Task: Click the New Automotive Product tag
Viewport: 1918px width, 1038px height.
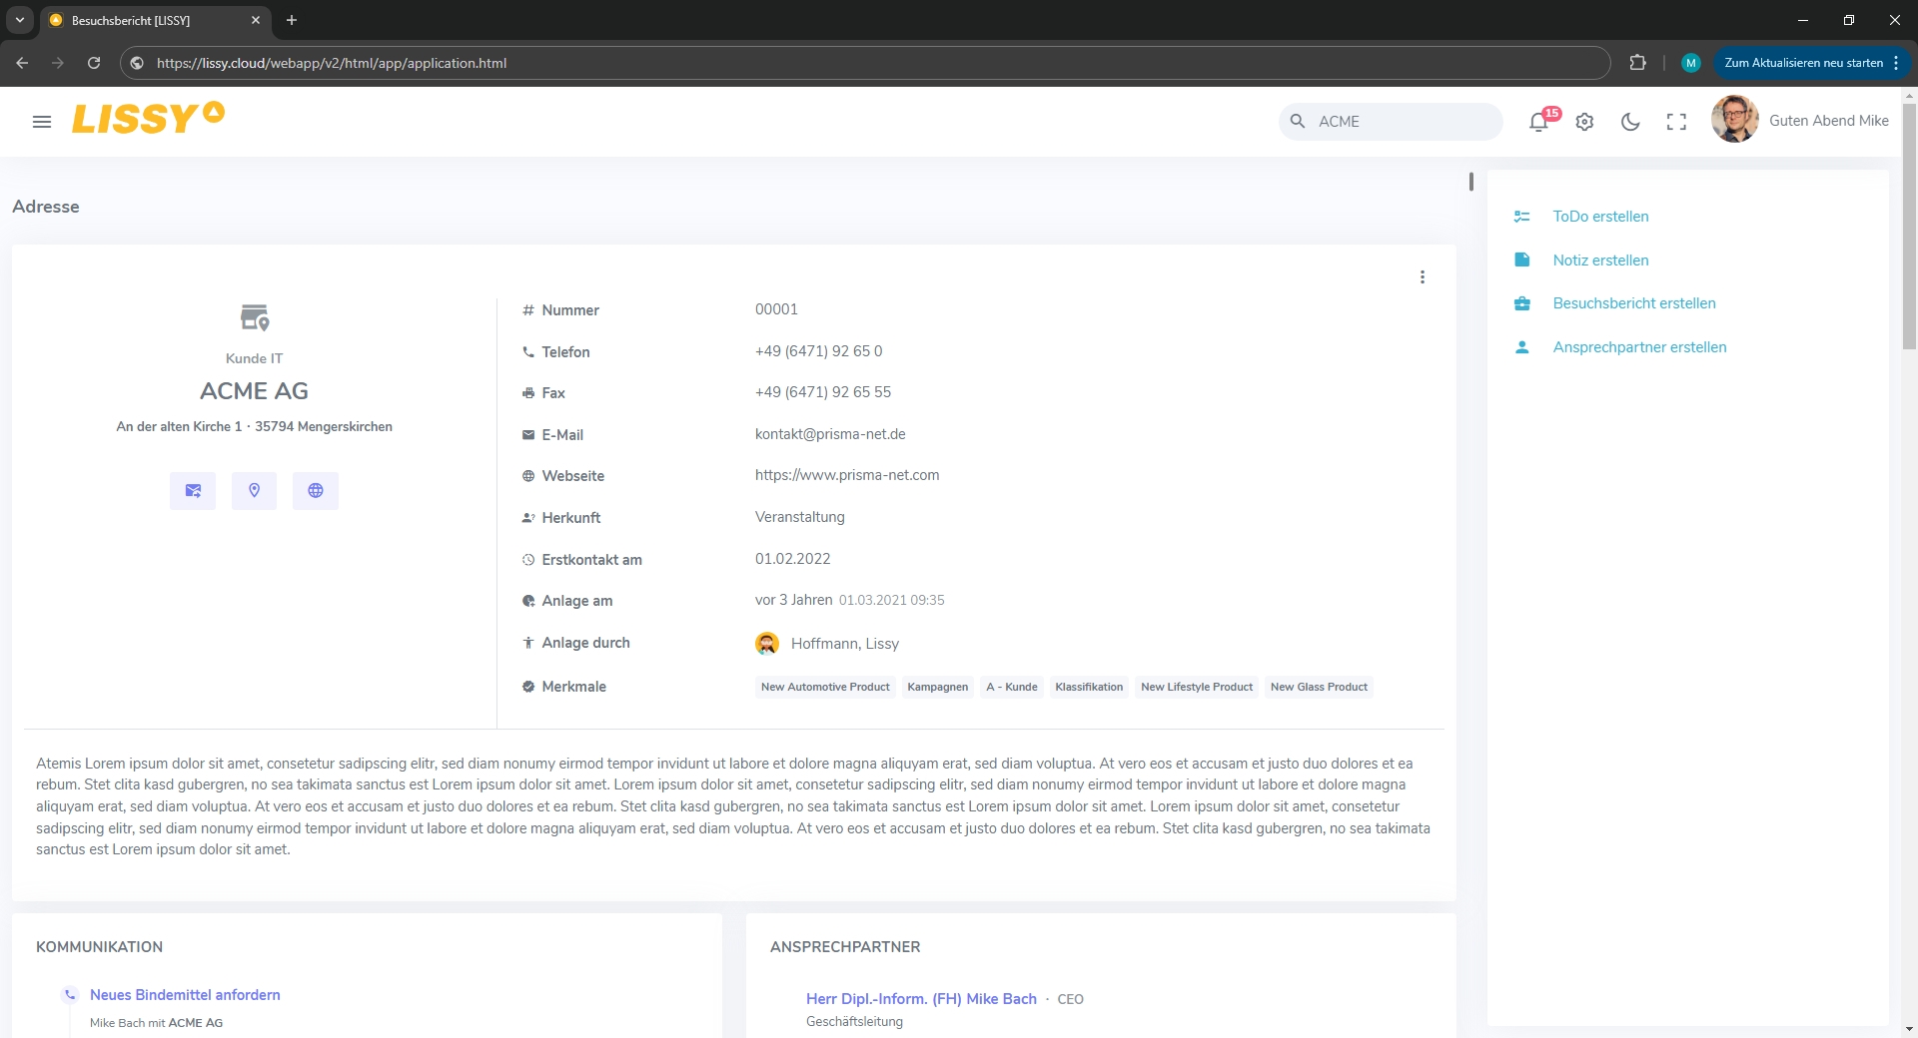Action: tap(825, 687)
